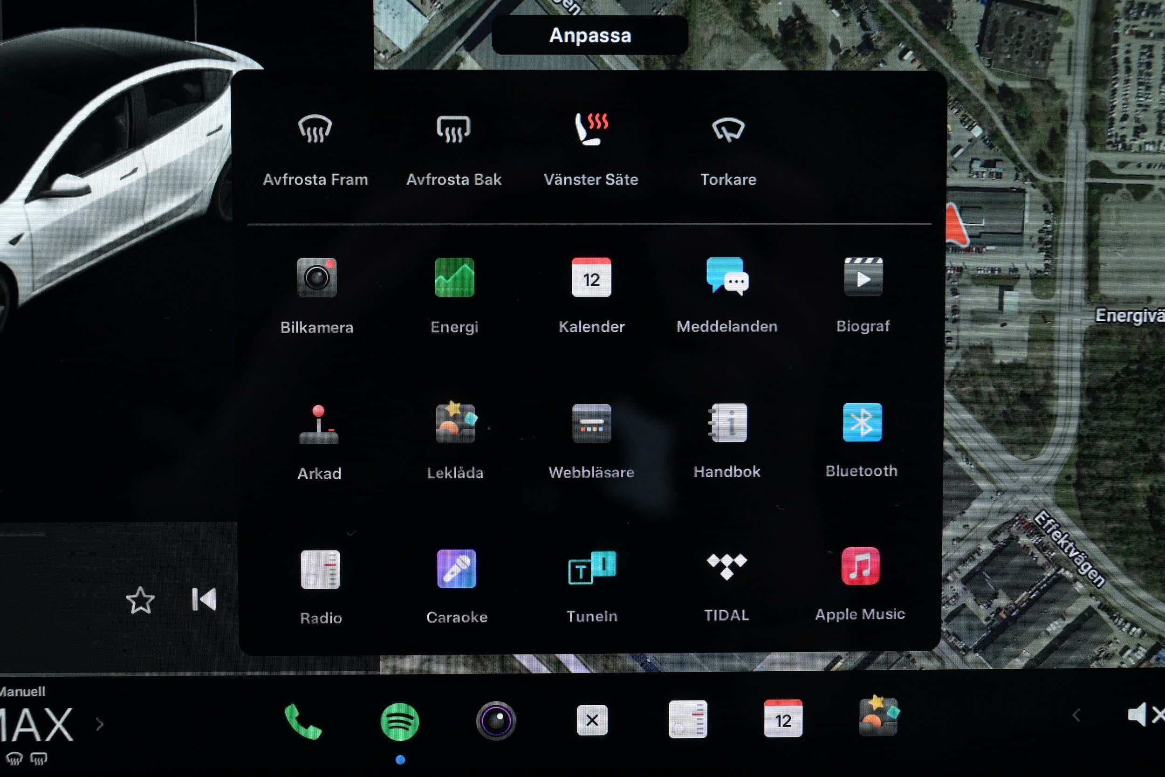The width and height of the screenshot is (1165, 777).
Task: Open Webbläsare browser app
Action: 591,424
